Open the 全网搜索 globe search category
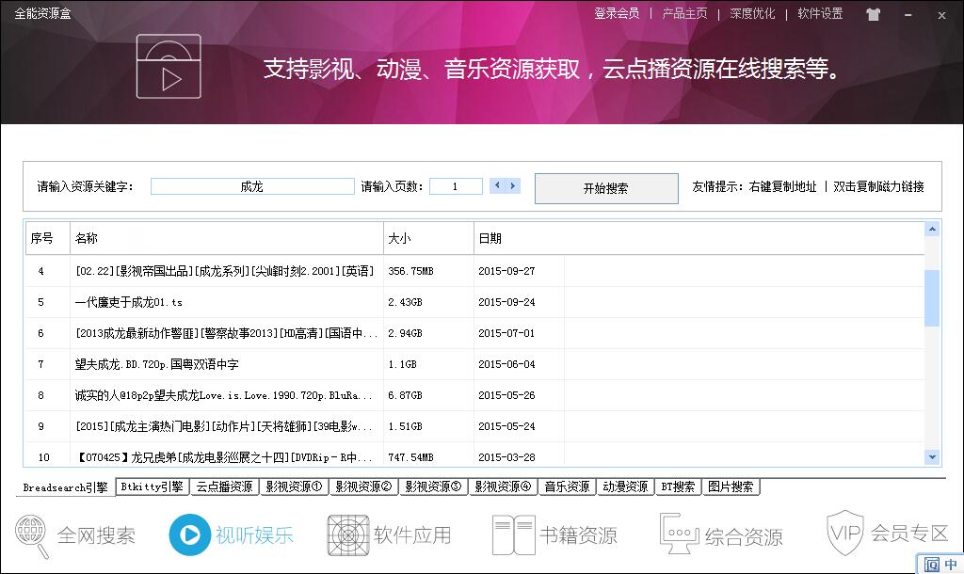 [x=75, y=534]
